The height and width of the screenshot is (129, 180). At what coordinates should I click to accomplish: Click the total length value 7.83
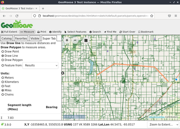[11, 118]
